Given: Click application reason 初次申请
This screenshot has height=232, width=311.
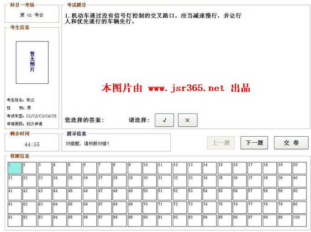Looking at the screenshot, I should pos(34,124).
